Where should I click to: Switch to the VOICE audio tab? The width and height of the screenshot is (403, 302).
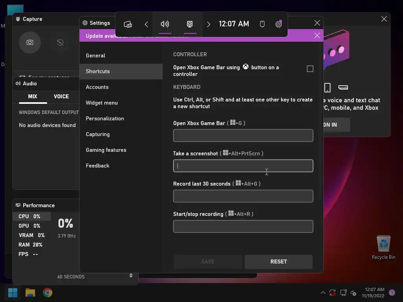point(61,97)
